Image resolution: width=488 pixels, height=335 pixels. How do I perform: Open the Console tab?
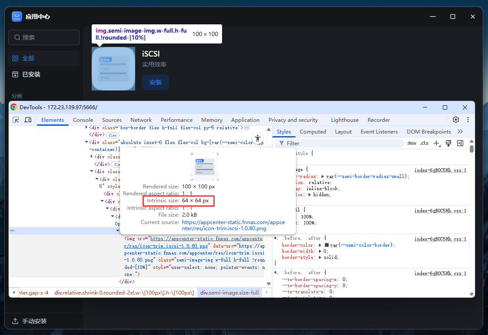[x=83, y=120]
